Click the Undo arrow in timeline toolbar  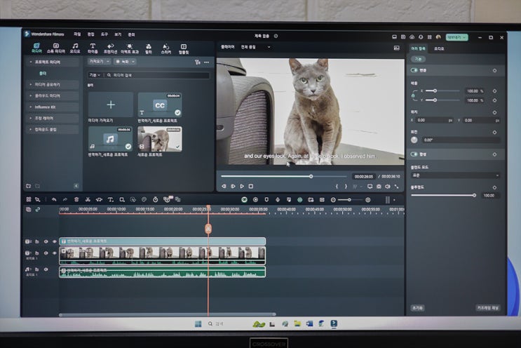coord(53,199)
